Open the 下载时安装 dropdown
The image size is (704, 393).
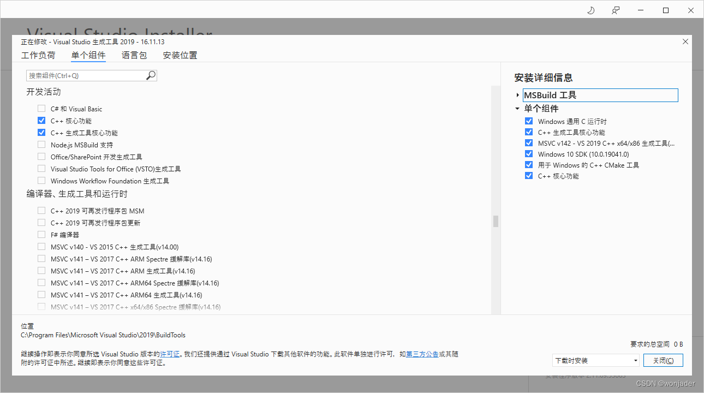595,361
